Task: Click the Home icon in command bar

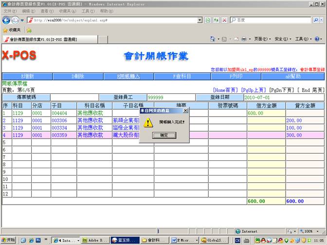Action: [213, 39]
